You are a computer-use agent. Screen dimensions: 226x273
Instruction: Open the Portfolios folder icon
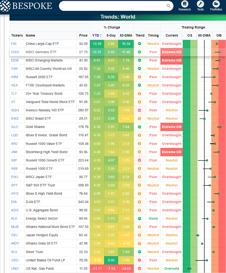pyautogui.click(x=216, y=4)
